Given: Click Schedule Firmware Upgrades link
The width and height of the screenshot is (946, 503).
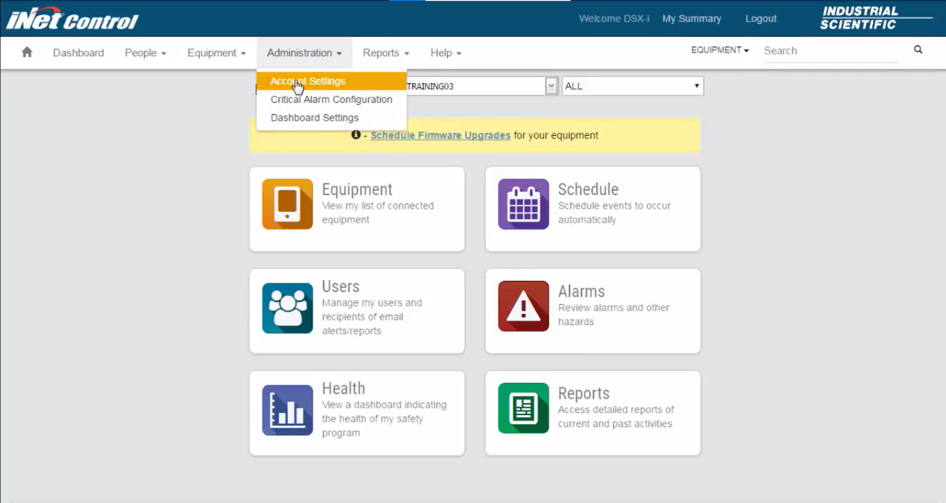Looking at the screenshot, I should click(x=440, y=135).
